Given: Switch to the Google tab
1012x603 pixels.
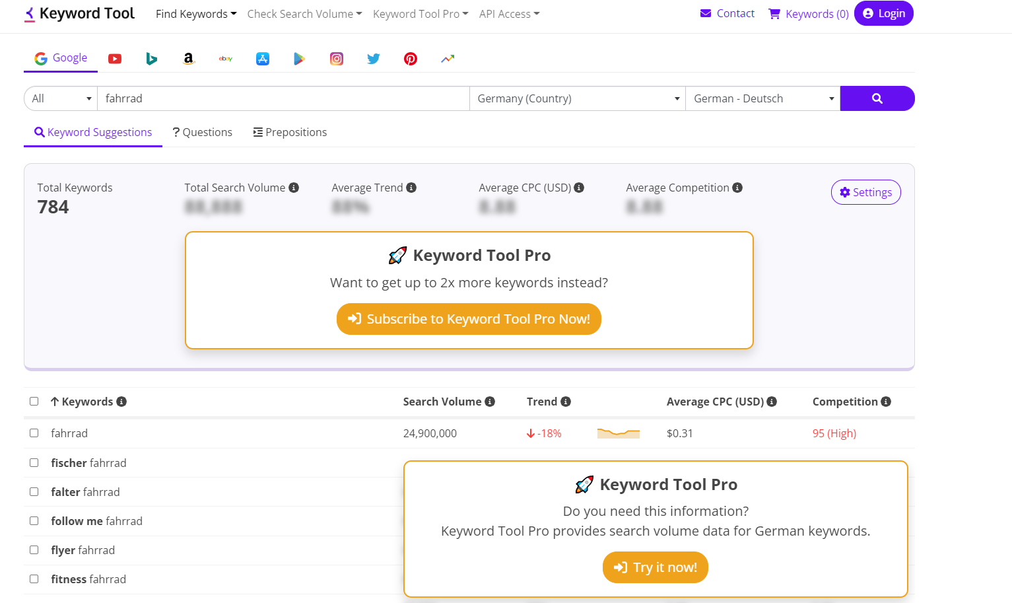Looking at the screenshot, I should click(61, 58).
